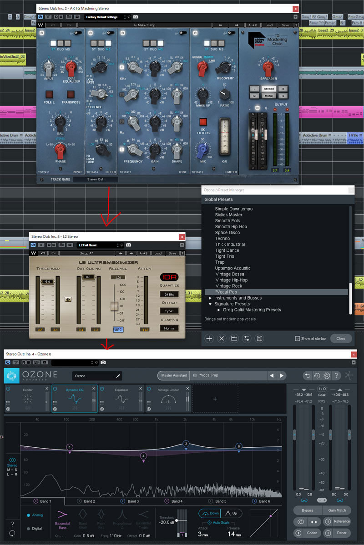
Task: Collapse Signature Presets folder
Action: tap(210, 304)
